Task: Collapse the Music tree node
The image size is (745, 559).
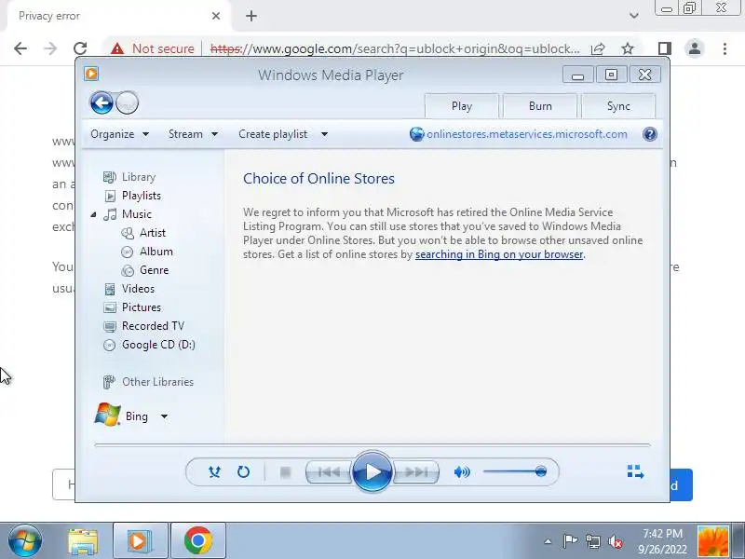Action: [x=94, y=215]
